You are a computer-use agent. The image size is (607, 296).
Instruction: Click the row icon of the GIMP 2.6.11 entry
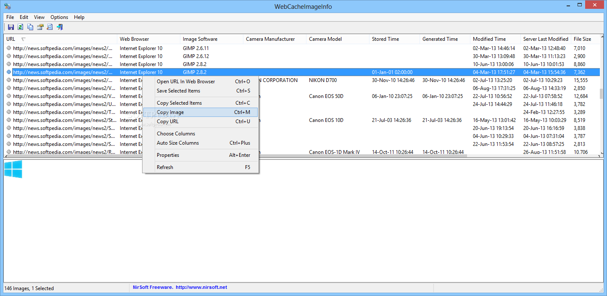(x=9, y=48)
